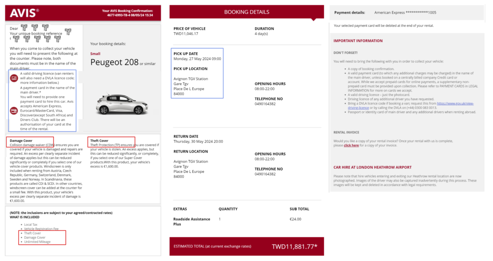Screen dimensions: 493x261
Task: Click the 'ESTIMATED TOTAL' label text
Action: [212, 247]
